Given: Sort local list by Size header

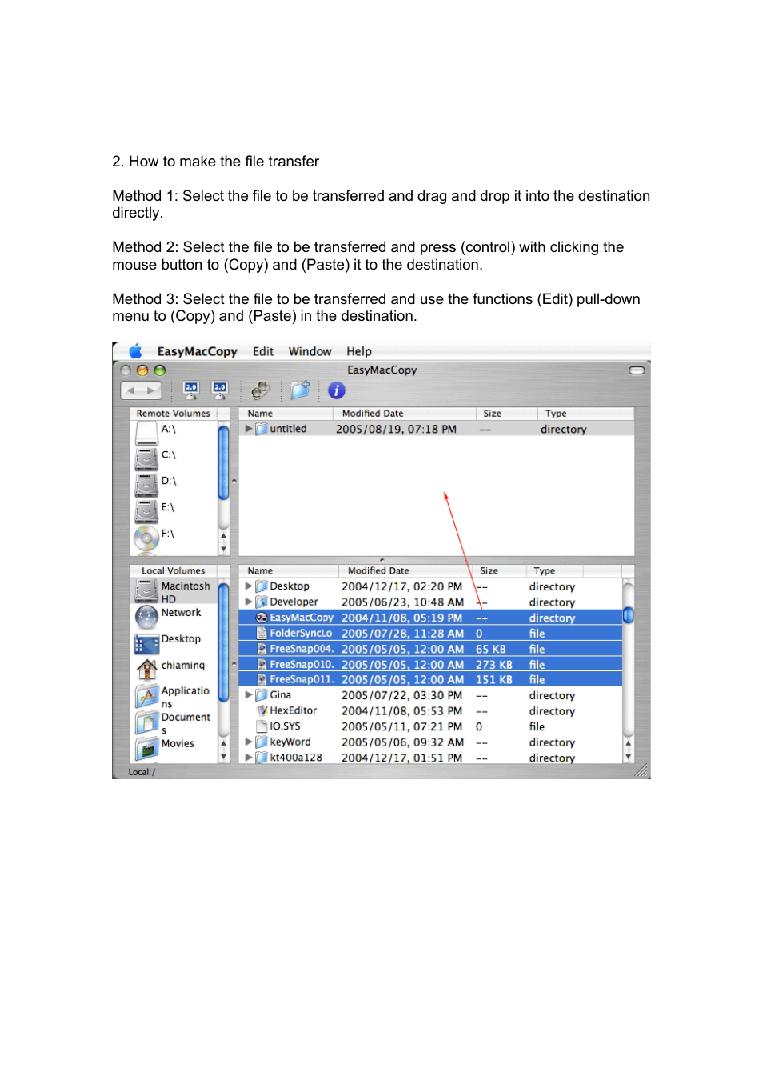Looking at the screenshot, I should click(x=499, y=571).
